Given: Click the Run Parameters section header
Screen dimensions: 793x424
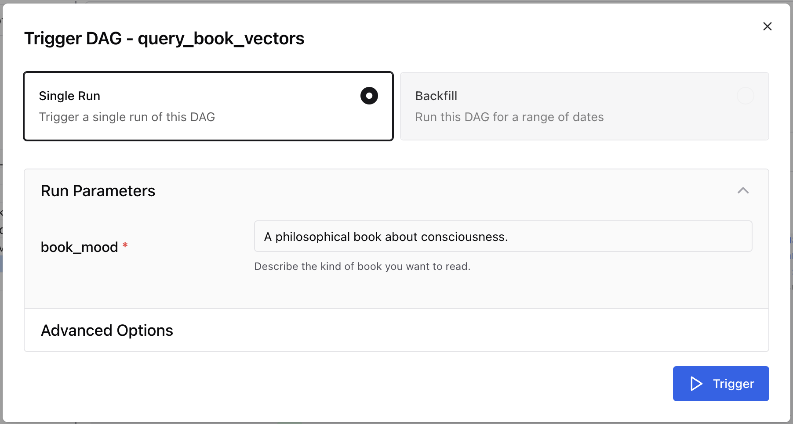Looking at the screenshot, I should [x=98, y=190].
